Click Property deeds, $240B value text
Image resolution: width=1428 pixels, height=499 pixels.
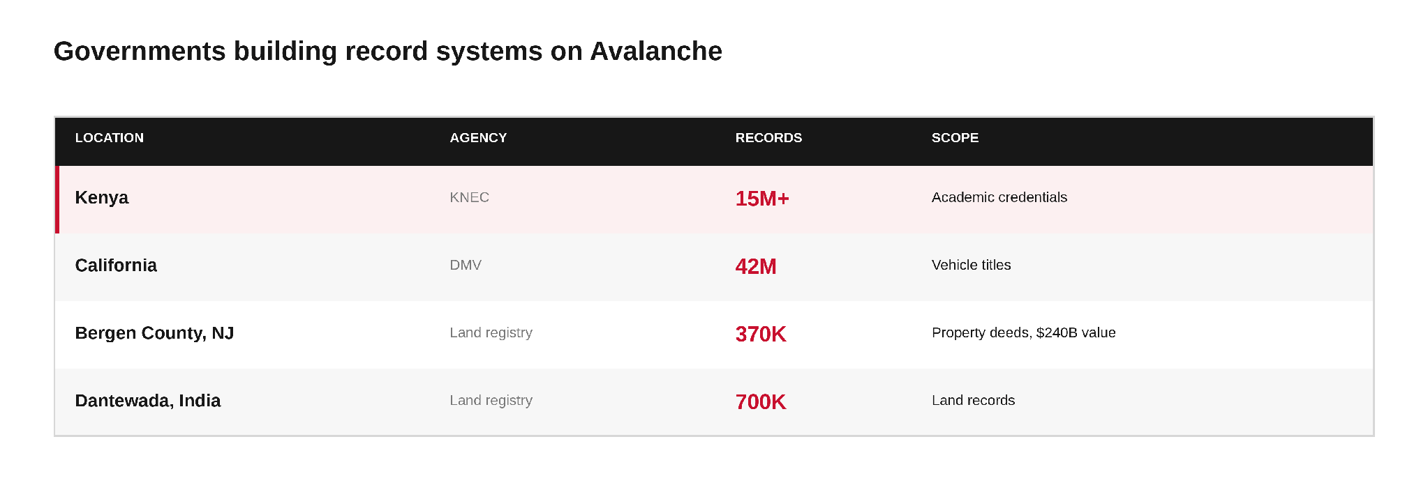1024,332
